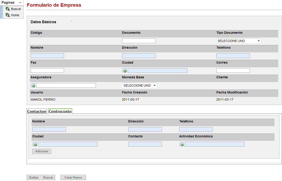Focus the Documento input field
The image size is (282, 181).
139,41
